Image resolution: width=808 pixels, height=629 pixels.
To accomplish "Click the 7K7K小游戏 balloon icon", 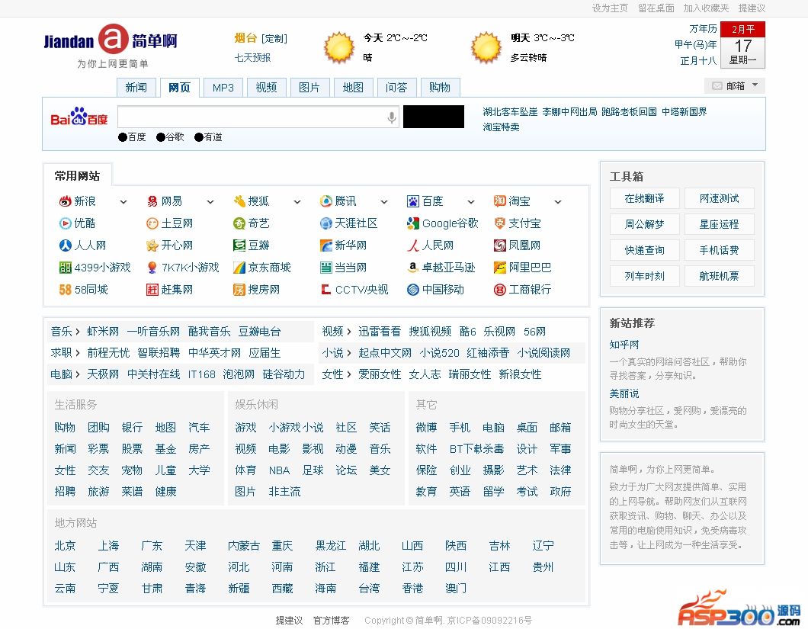I will click(x=152, y=268).
